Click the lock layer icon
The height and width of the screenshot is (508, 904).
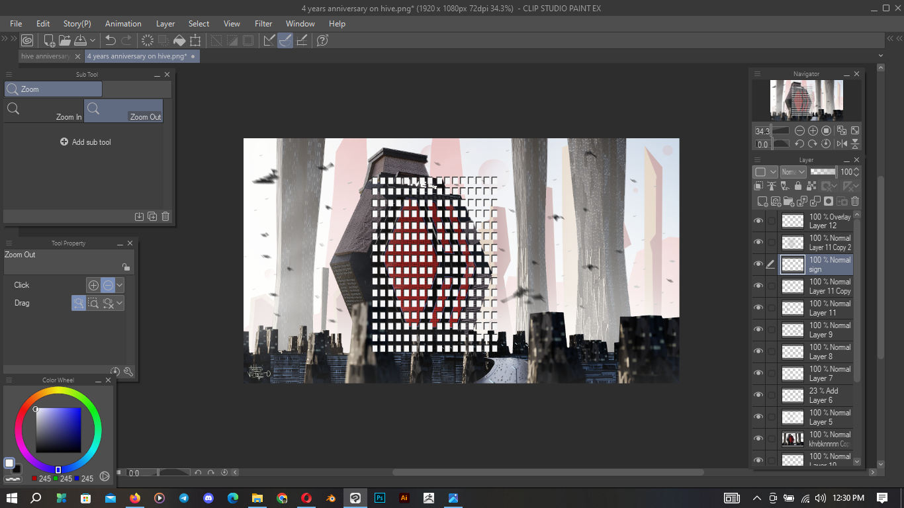pos(798,187)
